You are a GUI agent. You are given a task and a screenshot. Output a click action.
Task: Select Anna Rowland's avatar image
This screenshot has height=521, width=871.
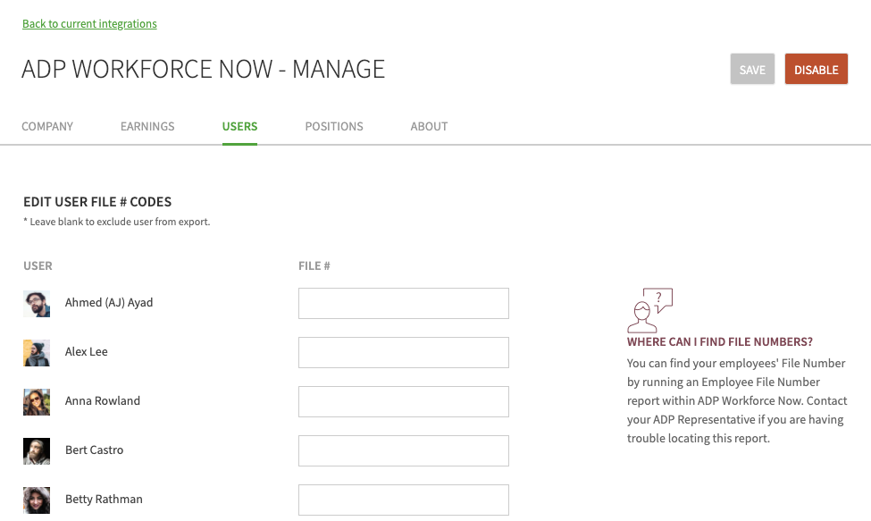37,402
